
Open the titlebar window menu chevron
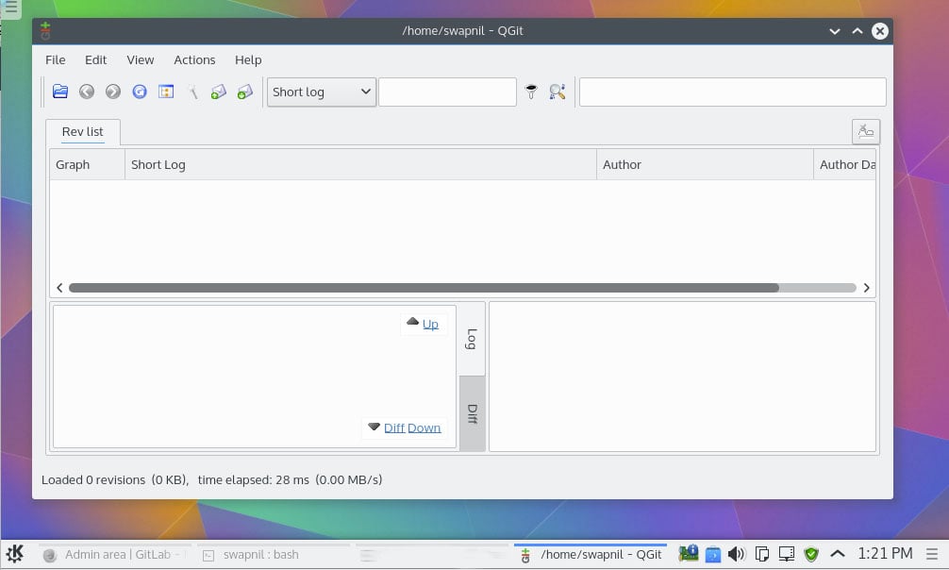click(834, 30)
